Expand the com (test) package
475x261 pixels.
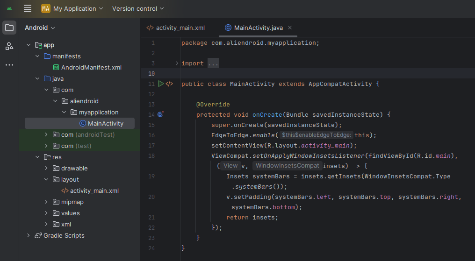point(46,146)
